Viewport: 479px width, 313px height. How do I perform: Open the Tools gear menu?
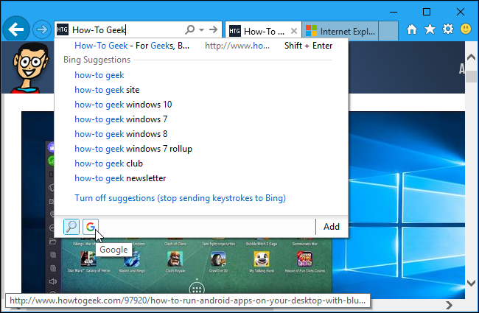pyautogui.click(x=448, y=29)
